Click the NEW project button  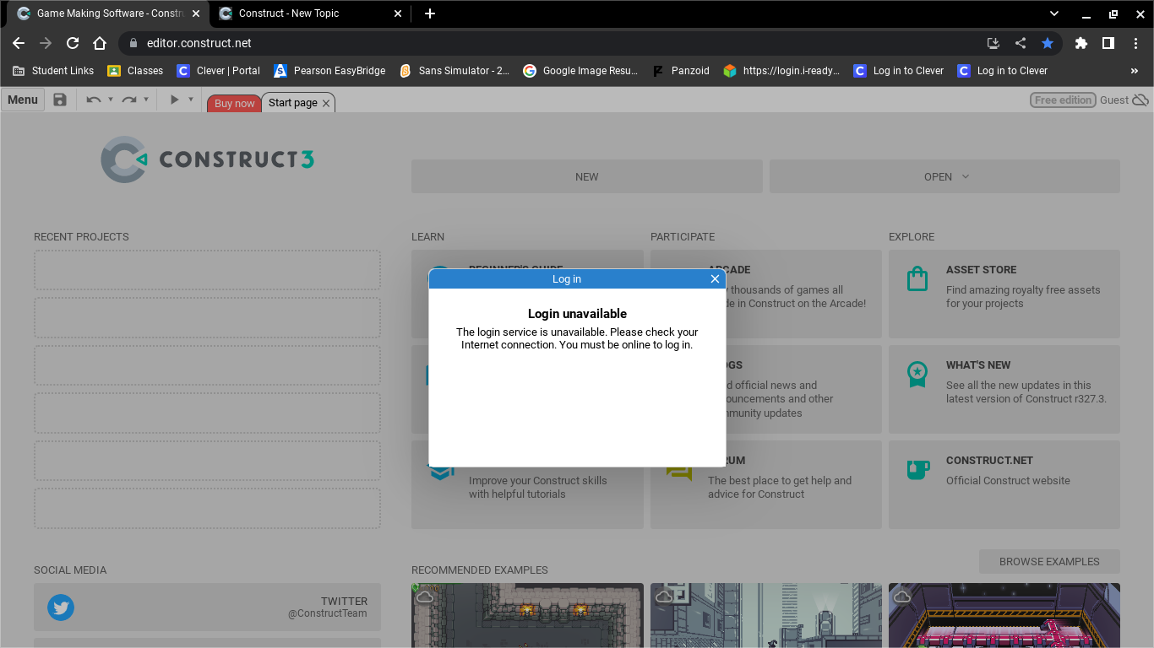[x=586, y=176]
